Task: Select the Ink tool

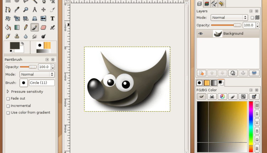Action: coord(8,36)
